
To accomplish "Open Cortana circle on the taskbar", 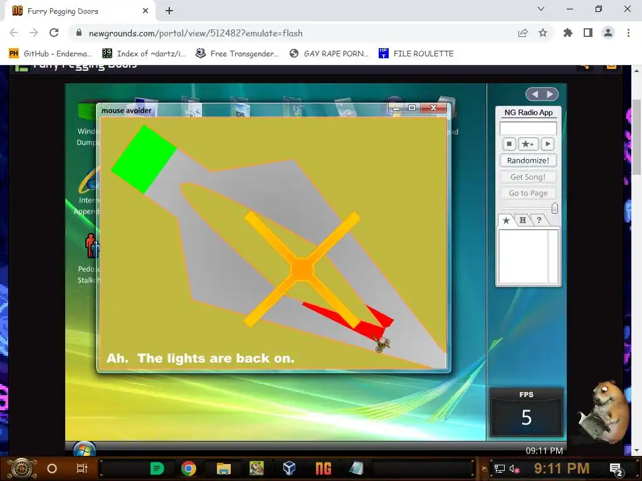I will tap(51, 468).
